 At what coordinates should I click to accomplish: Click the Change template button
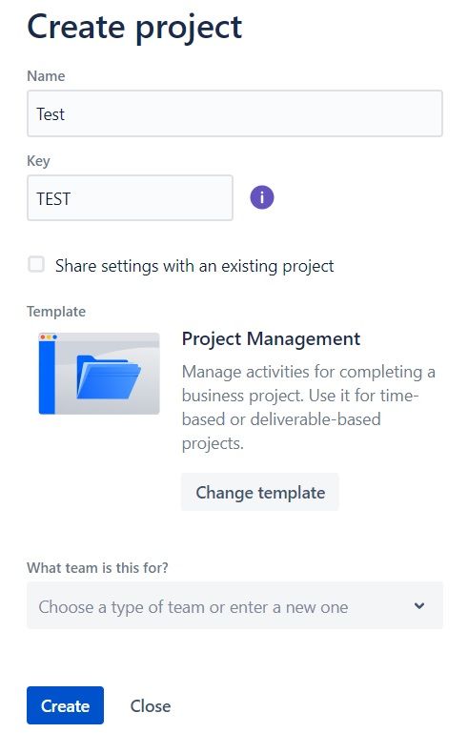[x=260, y=492]
